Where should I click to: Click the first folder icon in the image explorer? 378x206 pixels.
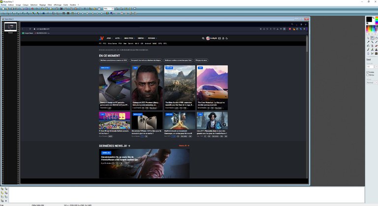[x=2, y=189]
